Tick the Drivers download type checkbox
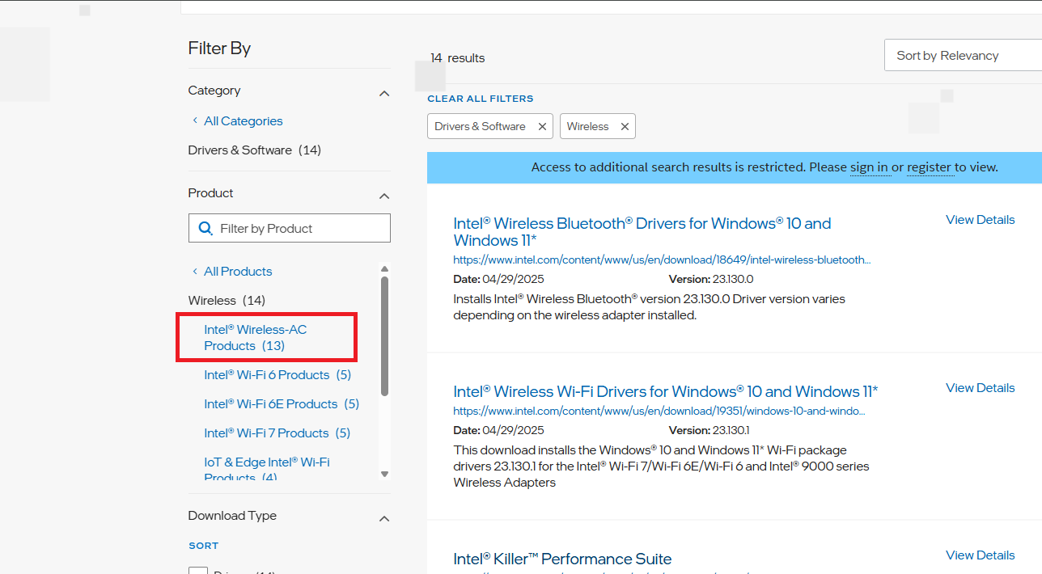This screenshot has height=574, width=1042. (198, 570)
